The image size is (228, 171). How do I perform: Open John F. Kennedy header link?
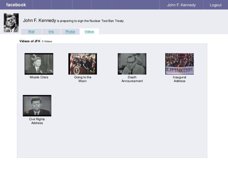[181, 5]
